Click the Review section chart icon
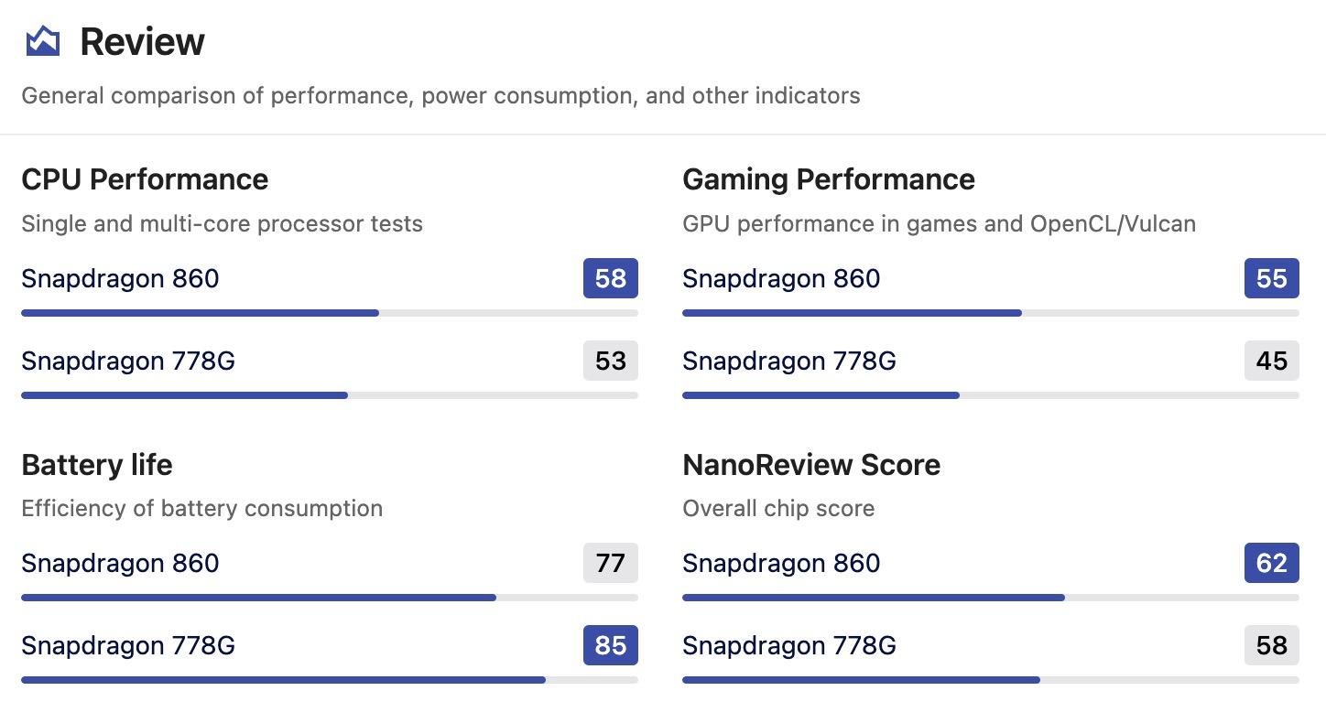Screen dimensions: 1326x723 tap(42, 41)
